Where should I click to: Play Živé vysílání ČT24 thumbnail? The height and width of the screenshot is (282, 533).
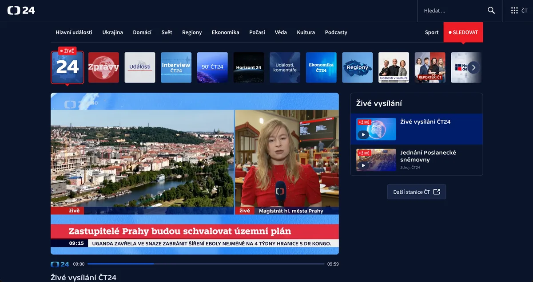(376, 129)
